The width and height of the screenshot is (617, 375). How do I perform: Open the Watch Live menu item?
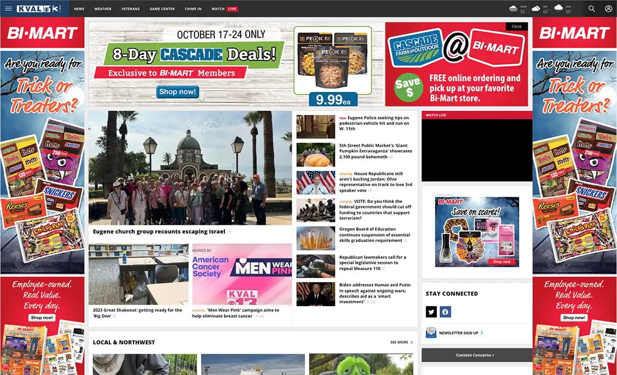224,8
